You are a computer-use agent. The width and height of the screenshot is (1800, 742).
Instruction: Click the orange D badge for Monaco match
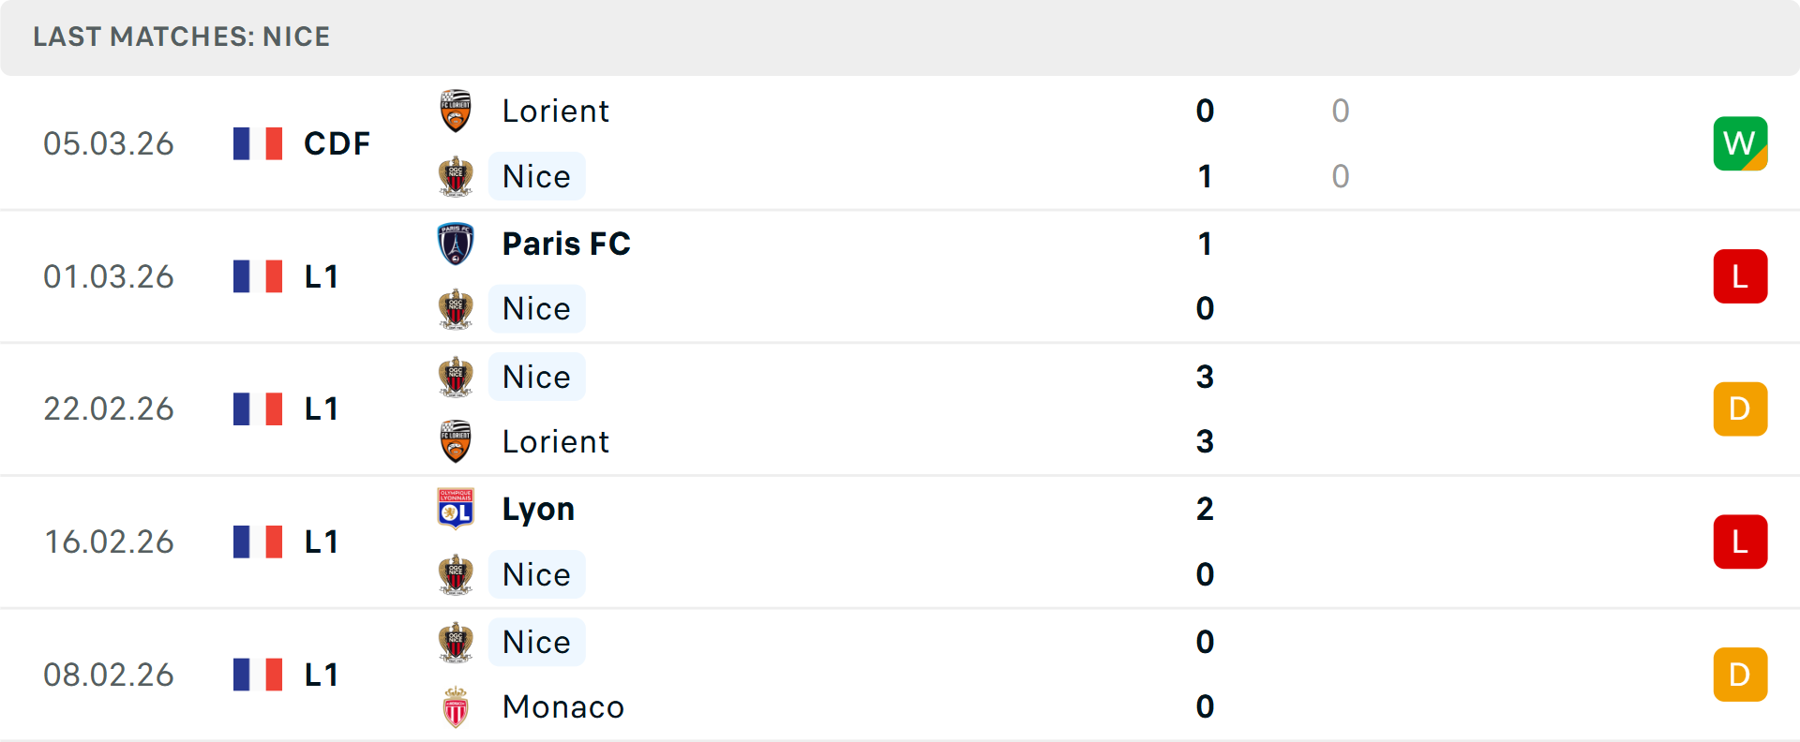pyautogui.click(x=1740, y=675)
